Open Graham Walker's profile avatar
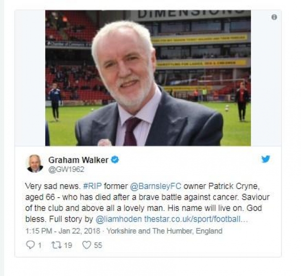301x276 pixels. tap(35, 164)
